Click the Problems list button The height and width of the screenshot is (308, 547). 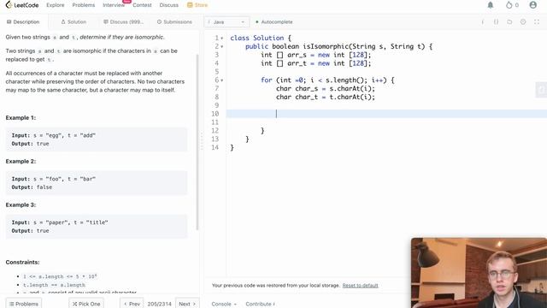(x=23, y=304)
